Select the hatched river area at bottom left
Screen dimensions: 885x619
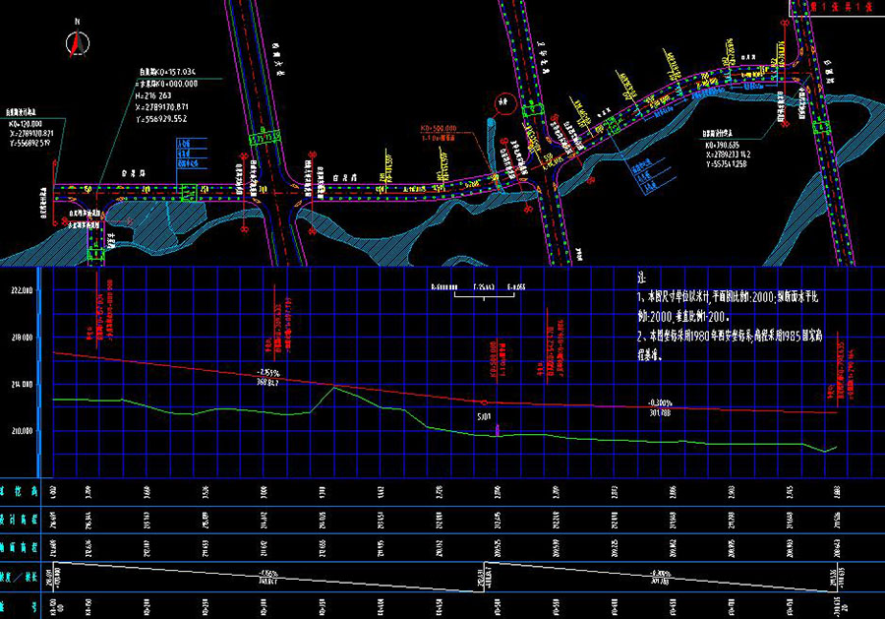tap(59, 243)
